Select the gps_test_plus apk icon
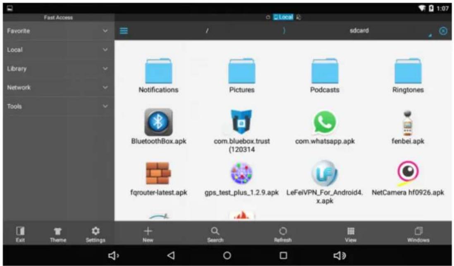 (241, 173)
